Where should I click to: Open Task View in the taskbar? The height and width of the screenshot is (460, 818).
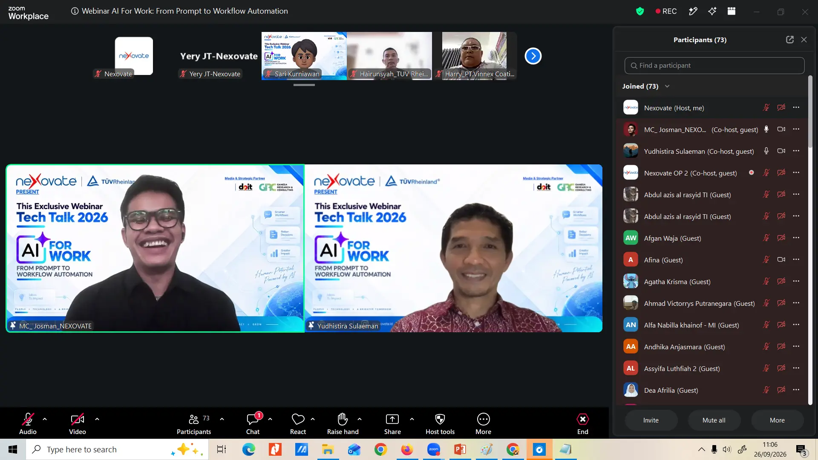coord(222,449)
